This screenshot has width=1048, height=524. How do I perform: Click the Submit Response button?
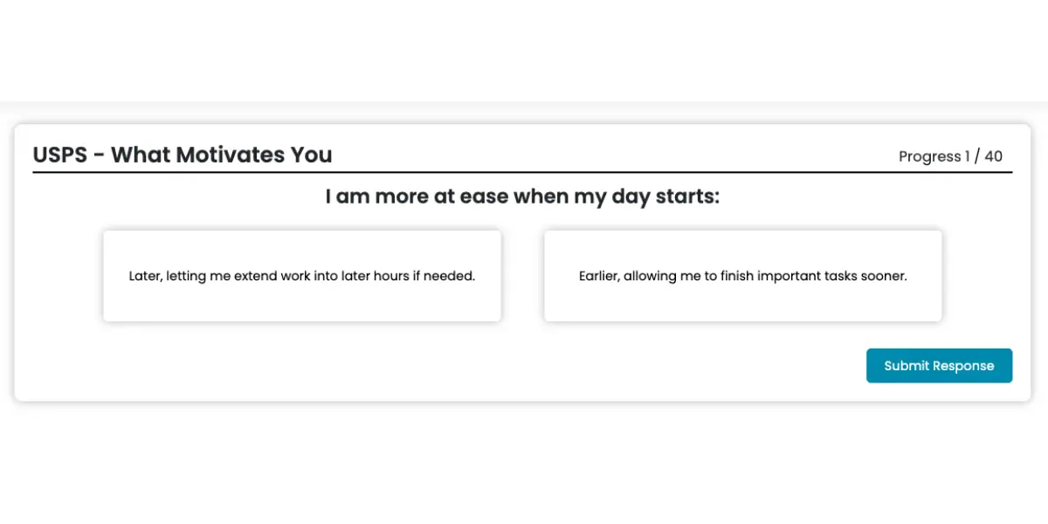pyautogui.click(x=939, y=366)
